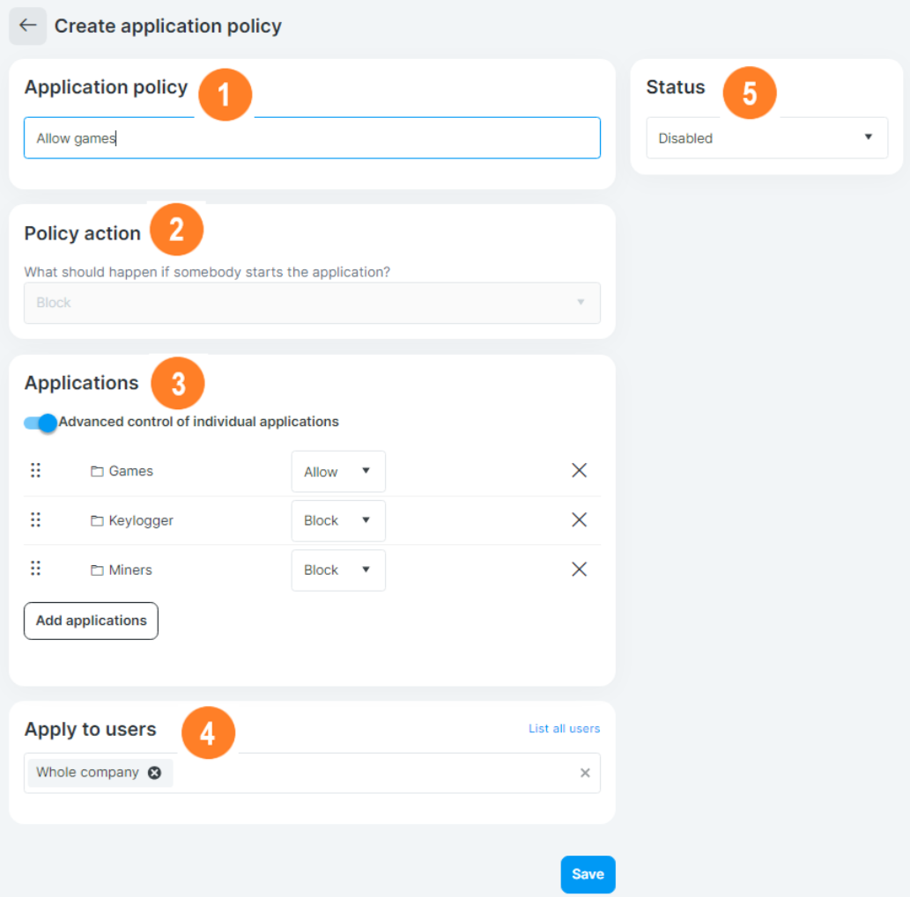The width and height of the screenshot is (910, 897).
Task: Remove the Keylogger application row via its X
Action: [x=579, y=519]
